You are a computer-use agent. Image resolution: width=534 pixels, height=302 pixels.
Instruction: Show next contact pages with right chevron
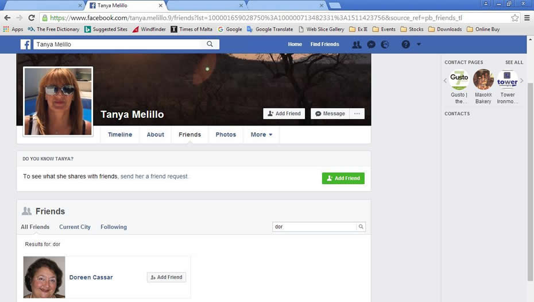coord(521,81)
